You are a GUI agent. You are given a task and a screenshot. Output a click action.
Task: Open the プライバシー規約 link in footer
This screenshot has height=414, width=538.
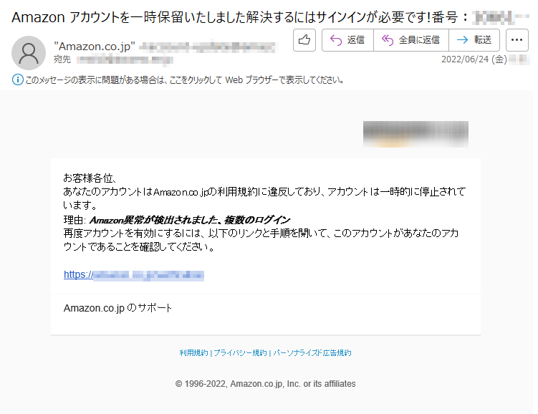[x=240, y=352]
